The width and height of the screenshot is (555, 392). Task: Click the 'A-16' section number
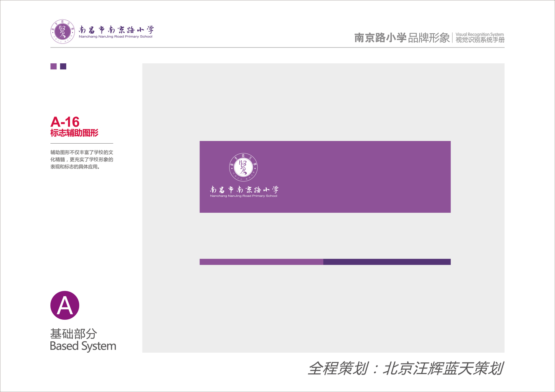pyautogui.click(x=65, y=122)
